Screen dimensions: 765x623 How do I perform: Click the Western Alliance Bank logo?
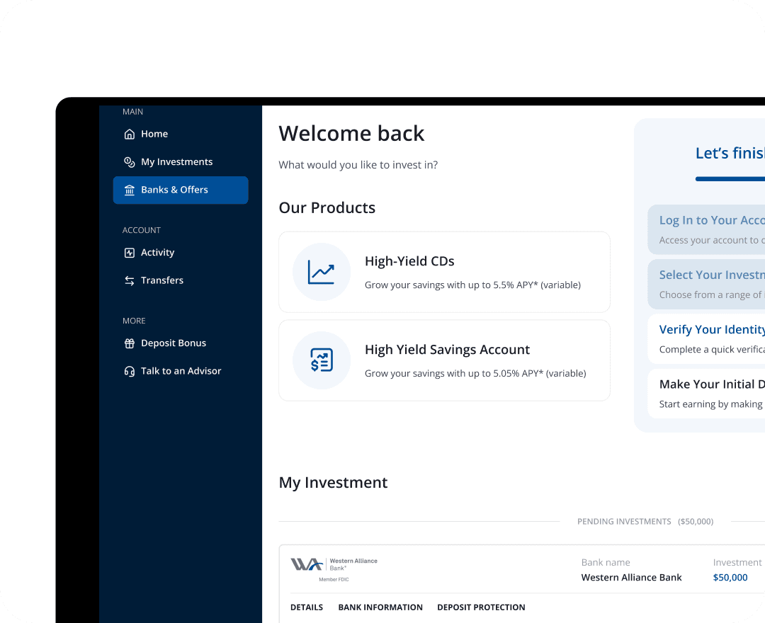[x=334, y=565]
